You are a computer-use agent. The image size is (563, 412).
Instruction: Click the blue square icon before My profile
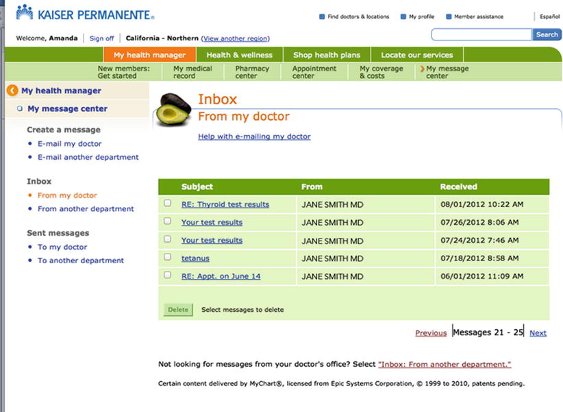[403, 17]
